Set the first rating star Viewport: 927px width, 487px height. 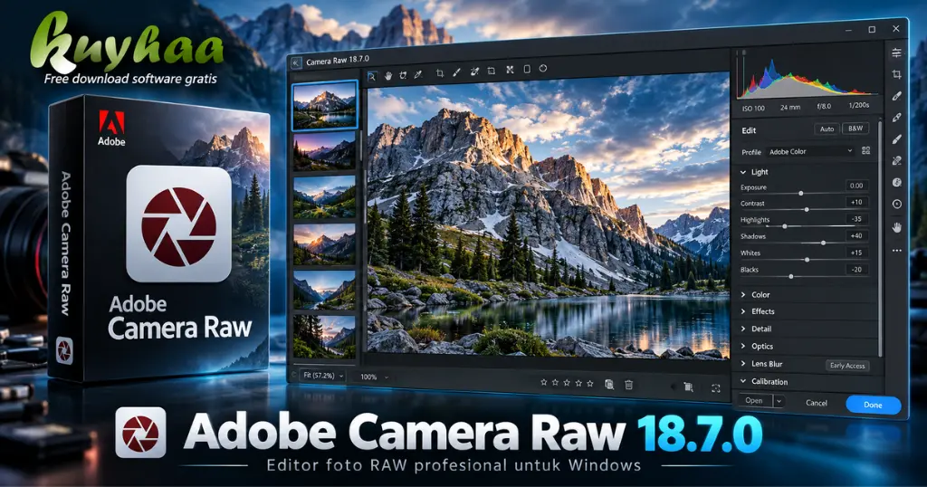pos(543,382)
